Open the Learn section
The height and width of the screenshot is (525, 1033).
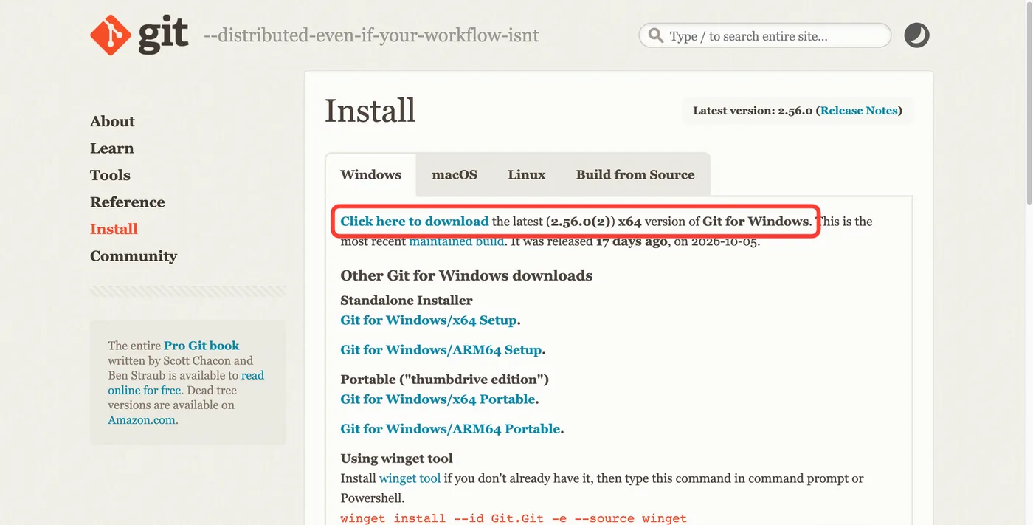[x=112, y=148]
